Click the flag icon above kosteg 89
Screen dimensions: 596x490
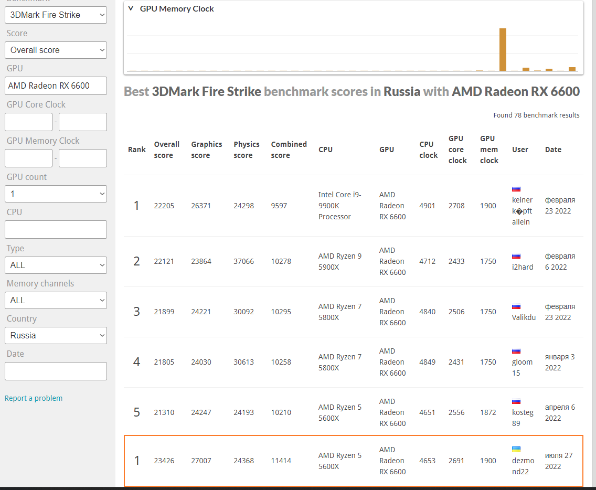(x=516, y=401)
